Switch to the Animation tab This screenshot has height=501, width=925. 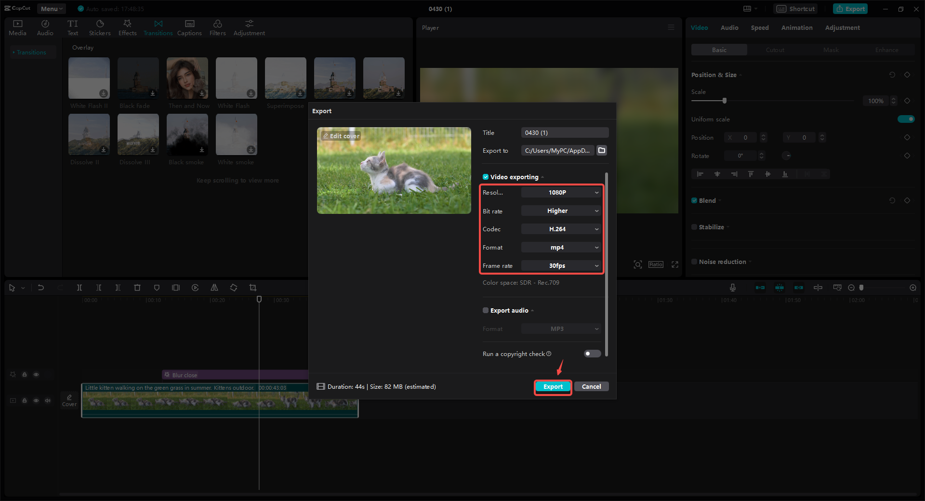click(796, 27)
